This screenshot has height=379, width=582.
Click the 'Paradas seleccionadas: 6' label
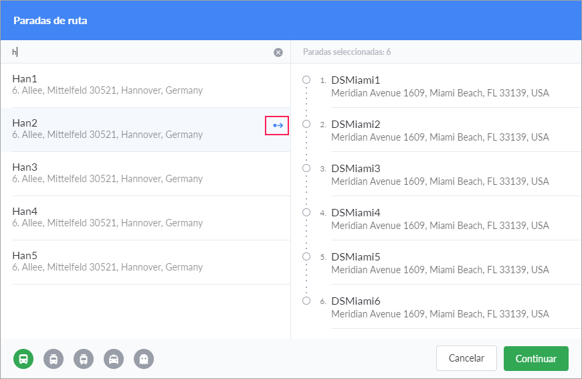pyautogui.click(x=347, y=52)
